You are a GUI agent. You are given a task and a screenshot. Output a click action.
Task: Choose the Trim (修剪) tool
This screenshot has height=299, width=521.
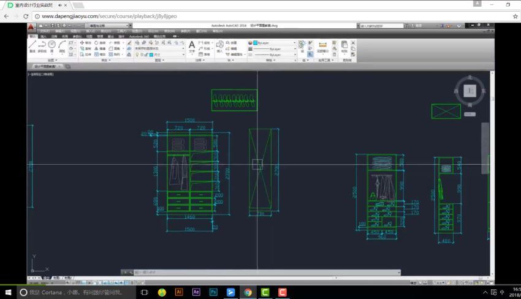[x=115, y=43]
